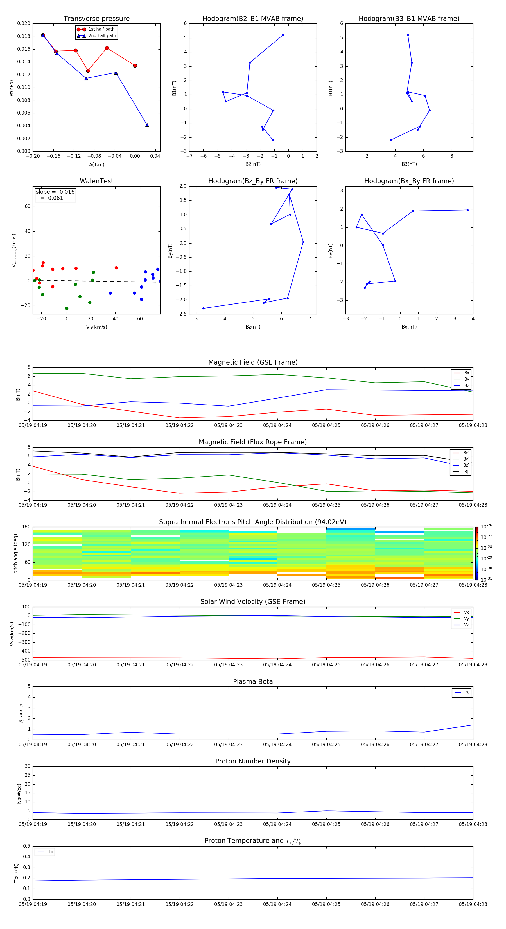The width and height of the screenshot is (506, 929).
Task: Click the "V_remaining(km/s)" y-axis label
Action: pos(14,250)
